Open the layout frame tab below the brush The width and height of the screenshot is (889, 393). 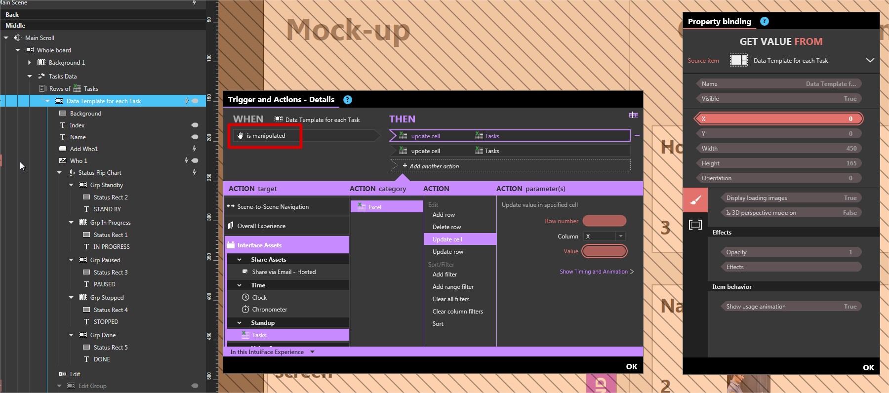(695, 225)
